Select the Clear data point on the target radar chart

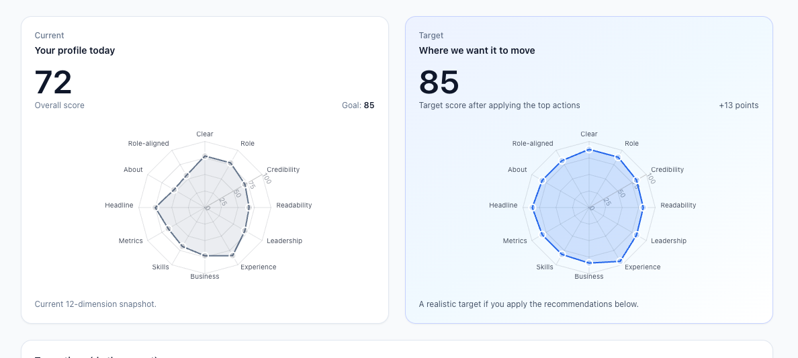point(589,150)
